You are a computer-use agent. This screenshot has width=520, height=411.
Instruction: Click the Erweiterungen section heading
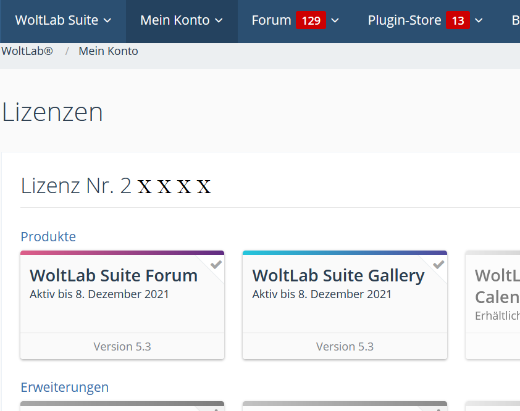tap(64, 387)
